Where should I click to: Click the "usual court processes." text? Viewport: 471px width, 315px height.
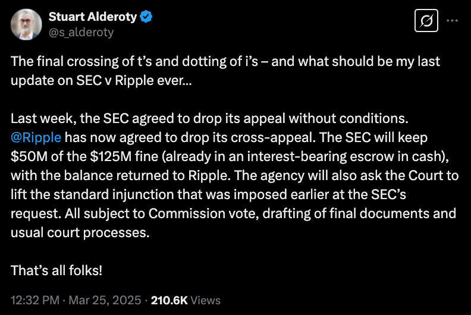[x=77, y=232]
